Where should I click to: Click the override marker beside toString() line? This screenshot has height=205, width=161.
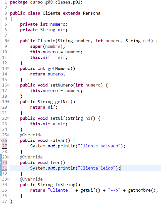(x=1, y=185)
